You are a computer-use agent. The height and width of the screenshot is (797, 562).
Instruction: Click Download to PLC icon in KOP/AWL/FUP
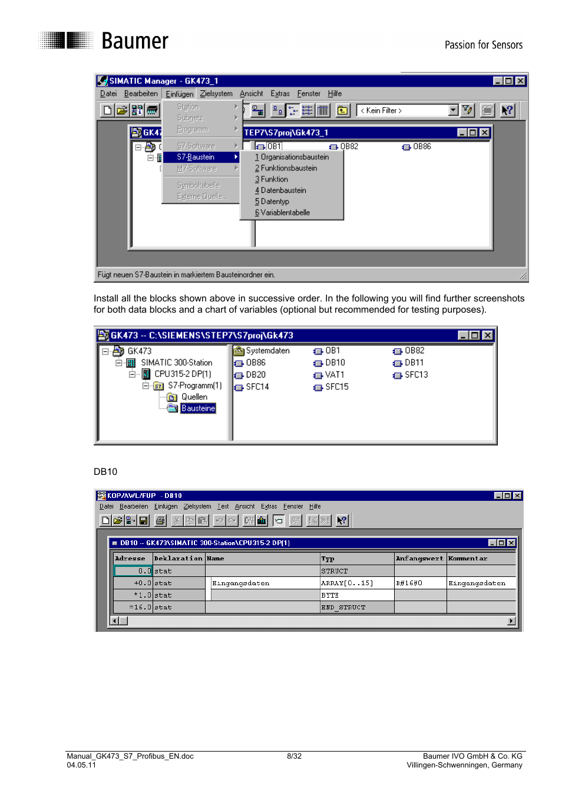tap(262, 520)
